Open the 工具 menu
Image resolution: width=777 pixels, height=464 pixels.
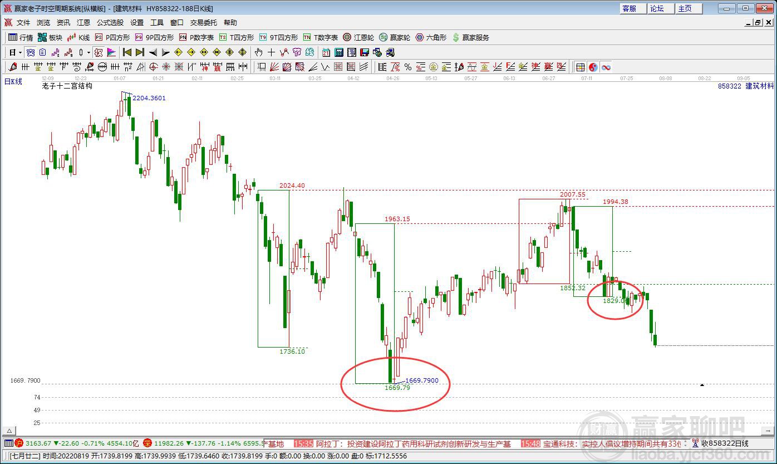click(x=157, y=23)
